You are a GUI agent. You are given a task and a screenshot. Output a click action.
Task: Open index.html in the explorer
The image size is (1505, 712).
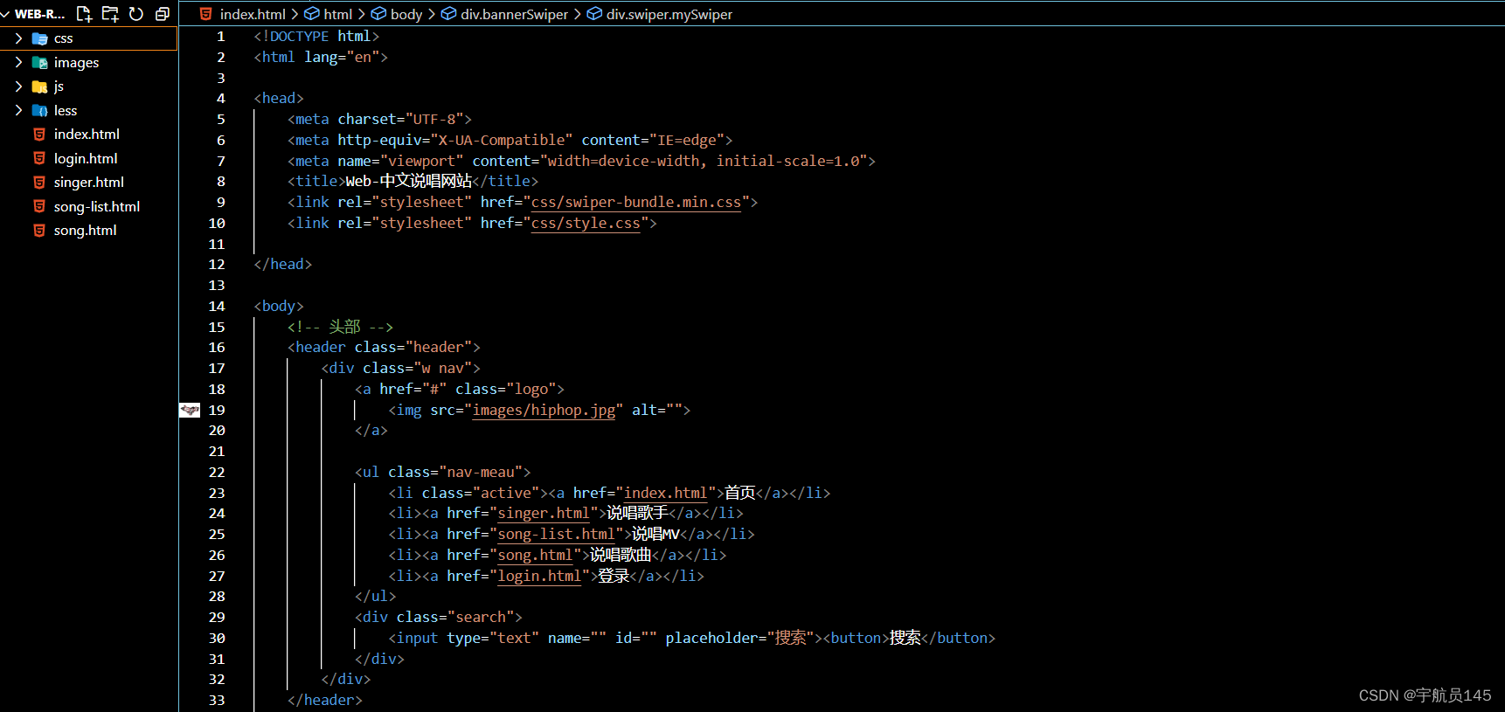[87, 135]
